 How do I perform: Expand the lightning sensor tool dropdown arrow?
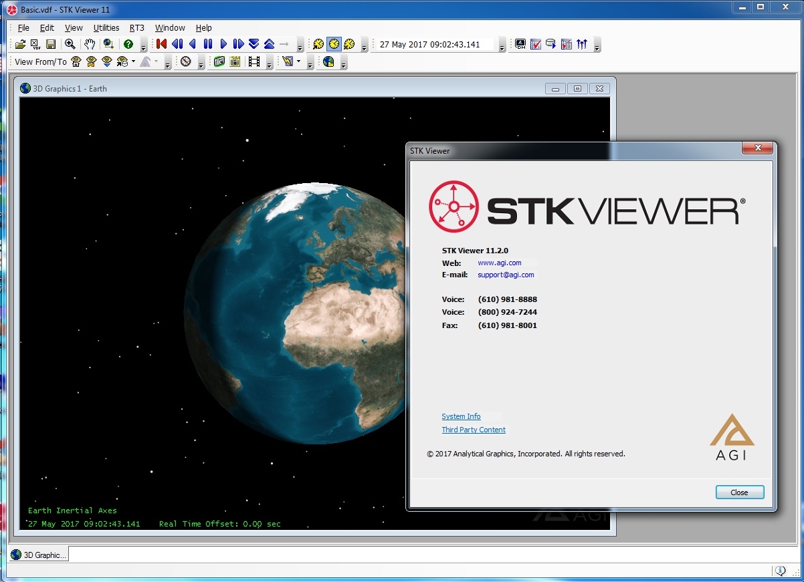(x=298, y=61)
